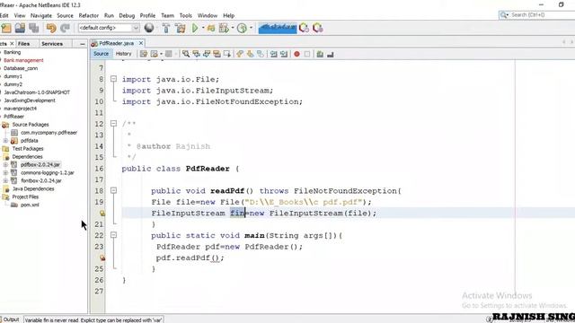Viewport: 575px width, 323px height.
Task: Click the lightbulb hint on line 20
Action: [102, 214]
